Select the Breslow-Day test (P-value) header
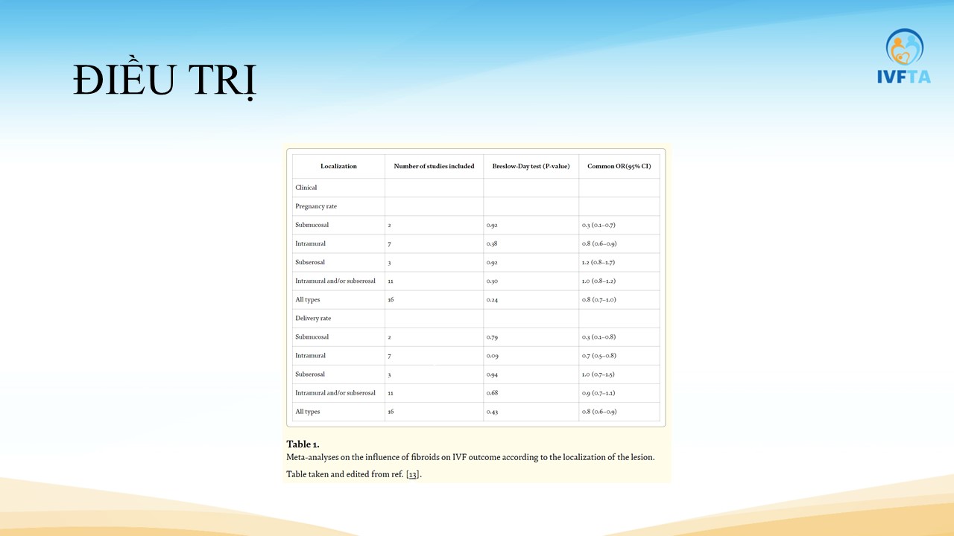Screen dimensions: 954x536 [531, 166]
